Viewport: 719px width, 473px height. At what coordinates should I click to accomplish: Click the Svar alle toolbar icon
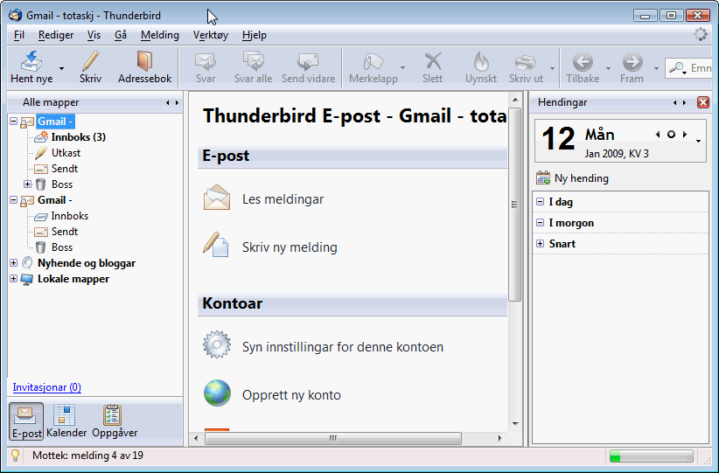pyautogui.click(x=253, y=61)
